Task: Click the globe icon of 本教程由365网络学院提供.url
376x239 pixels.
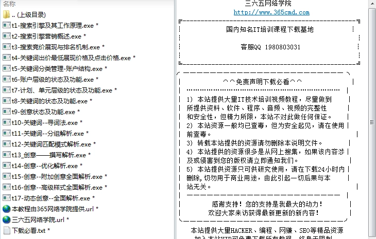Action: pos(7,209)
